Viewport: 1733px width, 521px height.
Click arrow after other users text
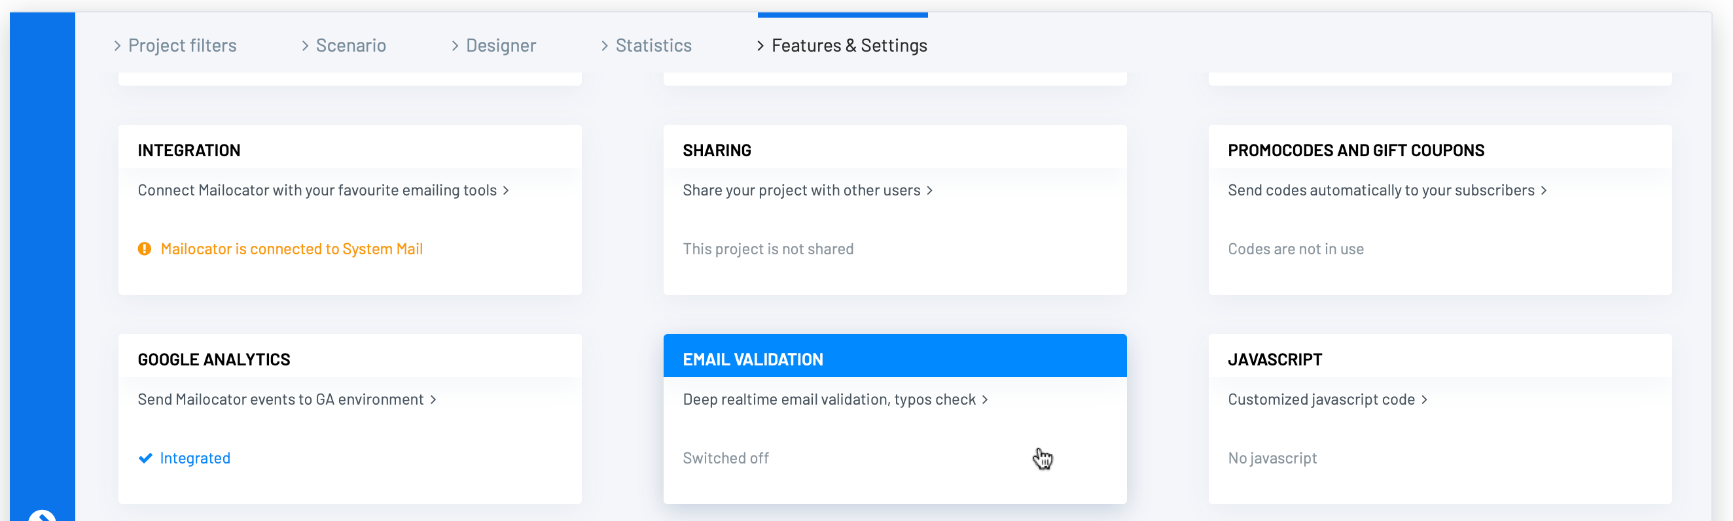click(x=930, y=191)
